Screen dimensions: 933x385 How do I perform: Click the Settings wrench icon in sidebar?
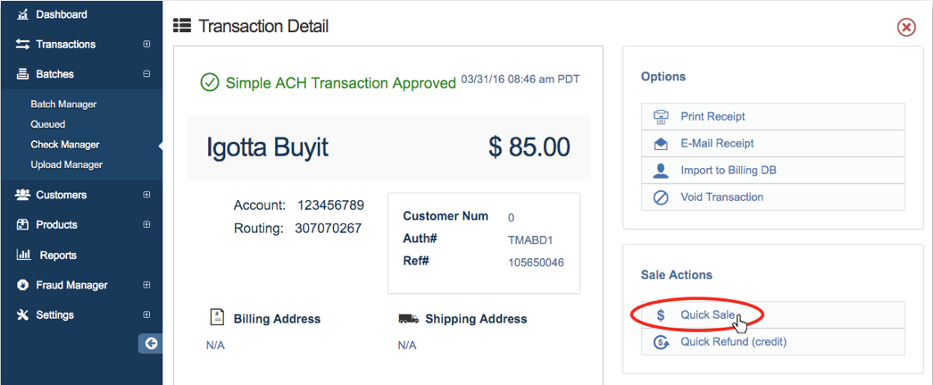[23, 315]
